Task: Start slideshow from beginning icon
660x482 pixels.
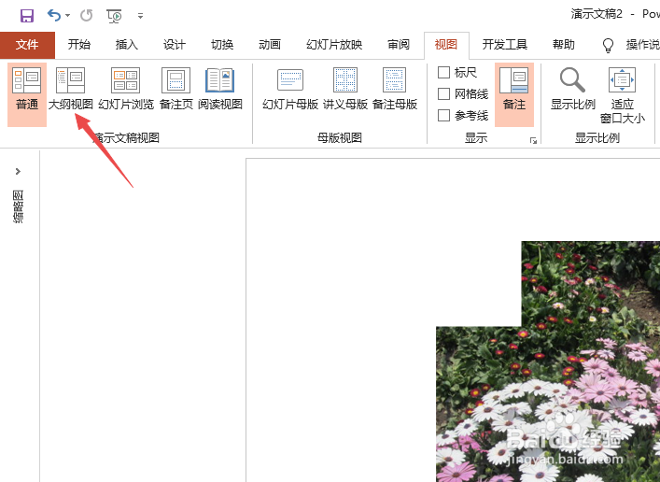Action: click(x=114, y=16)
